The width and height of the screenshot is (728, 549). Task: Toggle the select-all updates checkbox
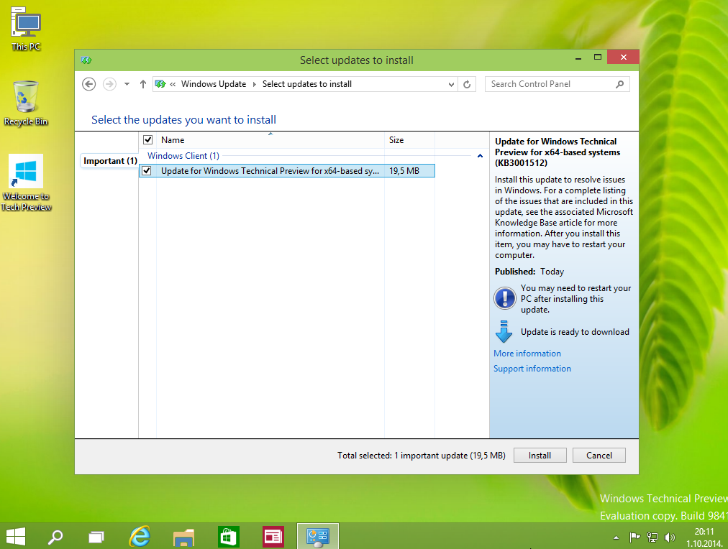point(148,140)
